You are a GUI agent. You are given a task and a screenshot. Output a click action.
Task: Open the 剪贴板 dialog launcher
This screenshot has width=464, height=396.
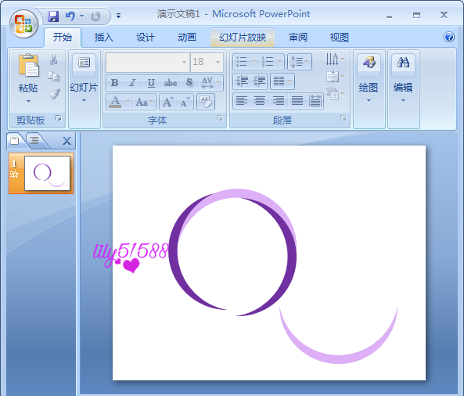(x=59, y=118)
